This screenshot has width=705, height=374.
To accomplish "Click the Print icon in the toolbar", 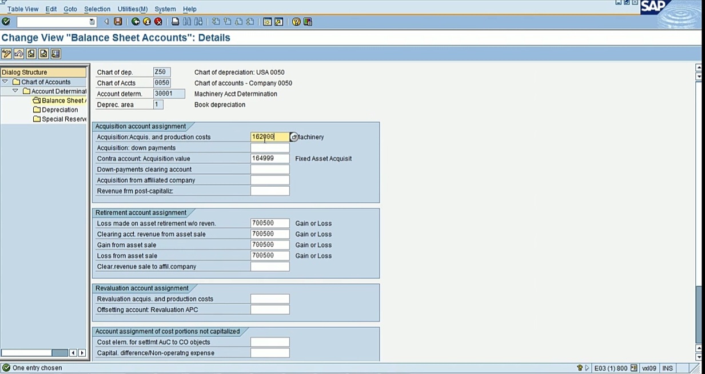I will 176,22.
